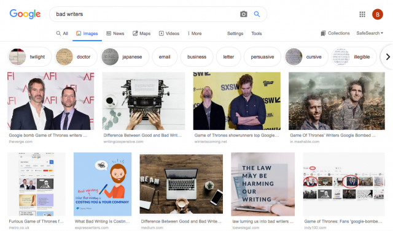This screenshot has width=393, height=231.
Task: Visit the winteriscoming.net source
Action: click(x=211, y=142)
